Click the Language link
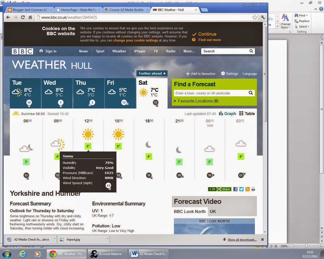The width and height of the screenshot is (324, 259). (250, 74)
